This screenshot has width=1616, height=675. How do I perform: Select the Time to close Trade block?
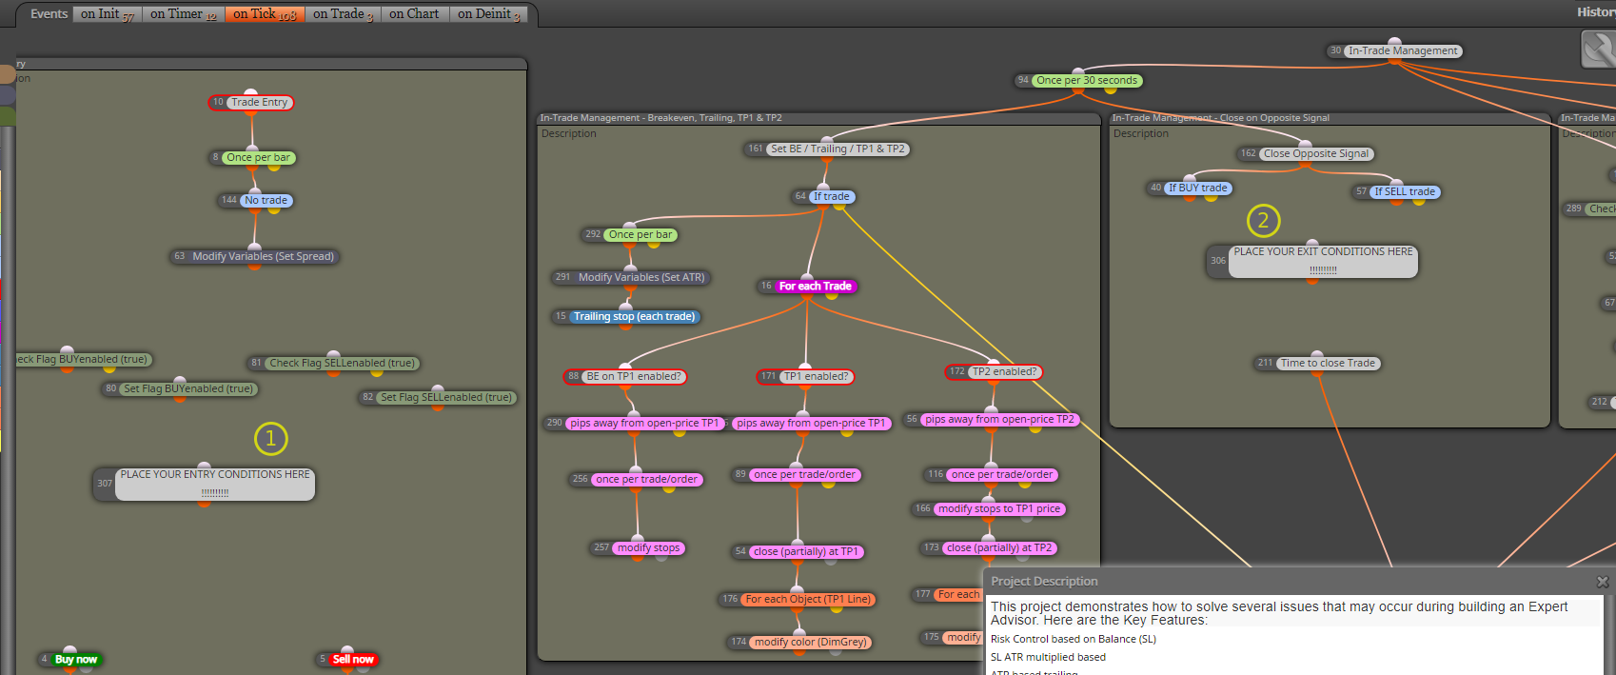click(1328, 363)
